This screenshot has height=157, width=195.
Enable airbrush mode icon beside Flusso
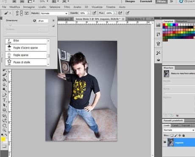pos(120,13)
